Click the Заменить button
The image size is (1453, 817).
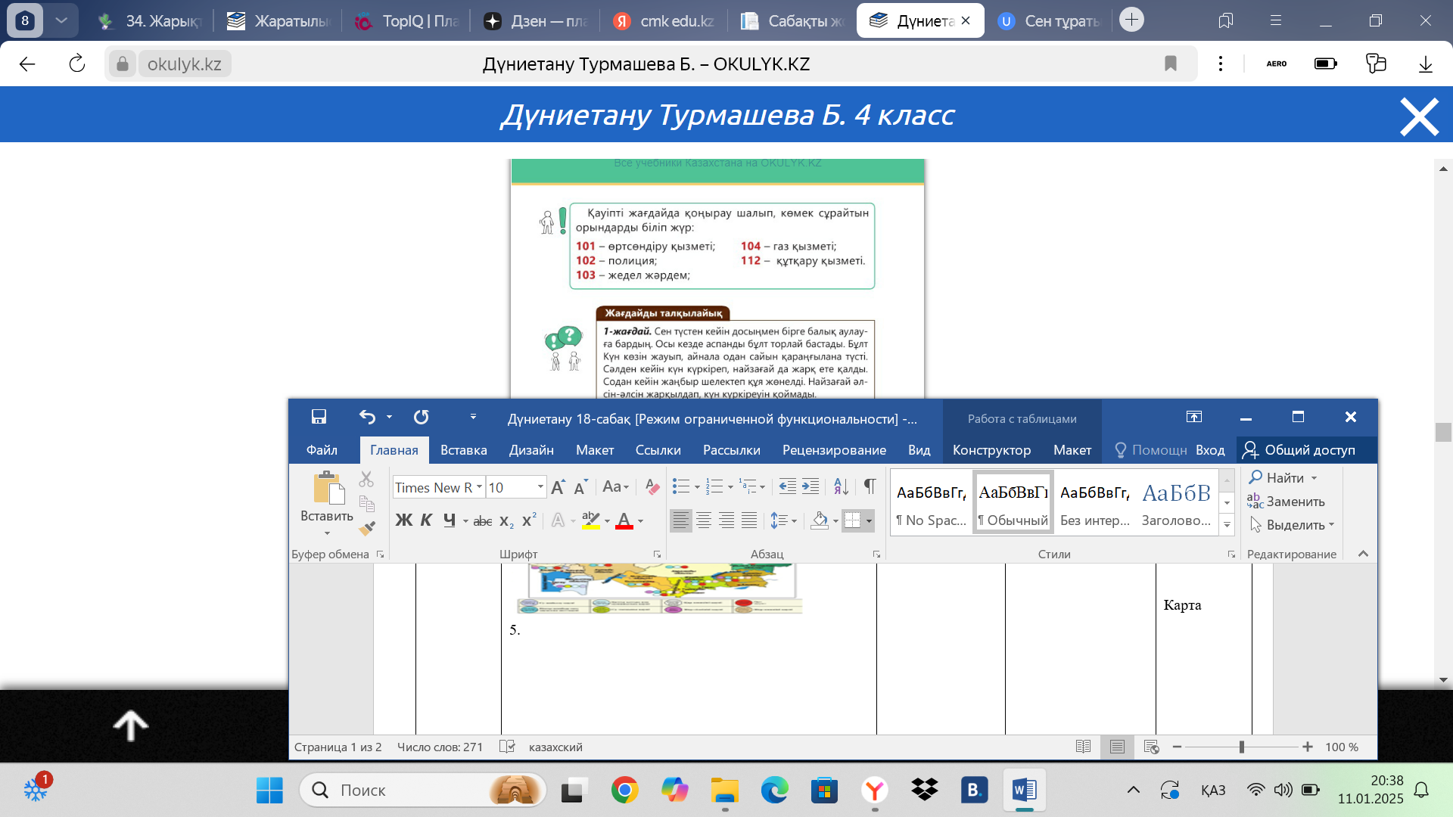(x=1287, y=502)
